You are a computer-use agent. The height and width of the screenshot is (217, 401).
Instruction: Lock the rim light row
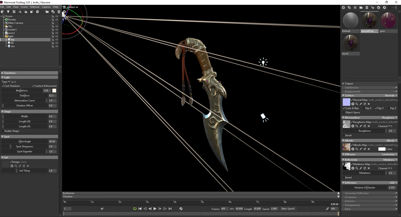[53, 46]
